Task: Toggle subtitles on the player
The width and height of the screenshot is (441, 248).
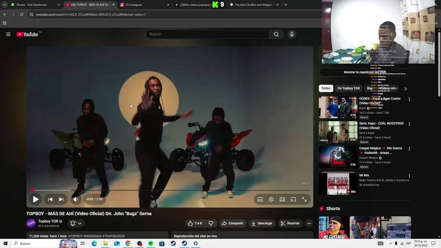Action: tap(260, 199)
